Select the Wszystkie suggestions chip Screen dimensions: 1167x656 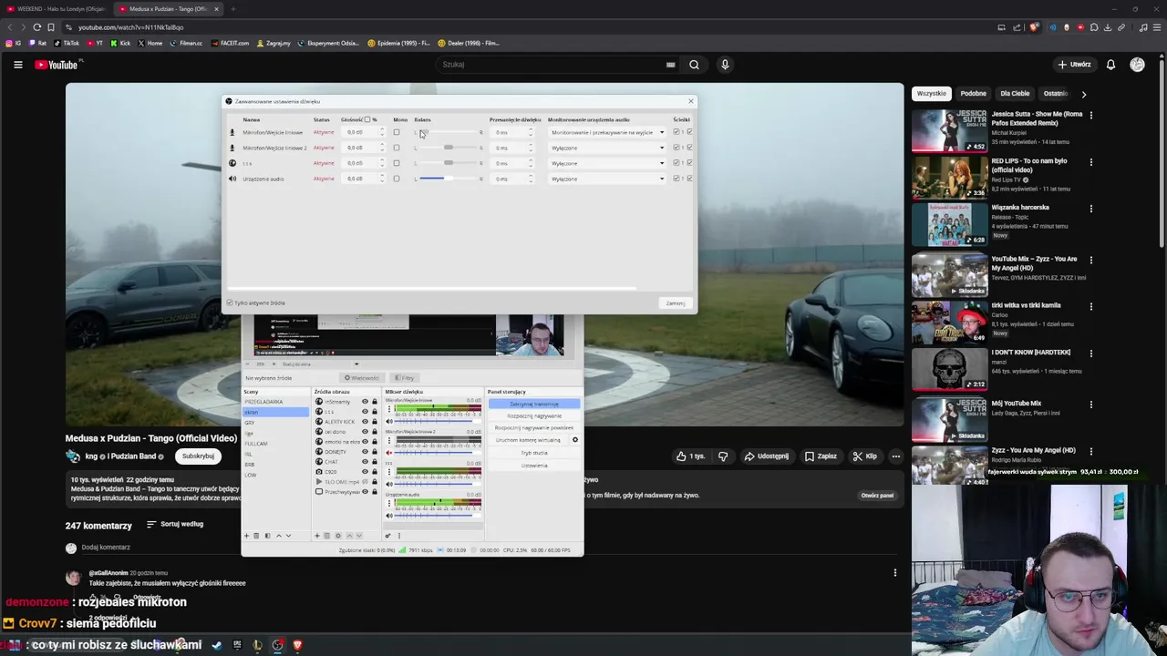(x=932, y=93)
